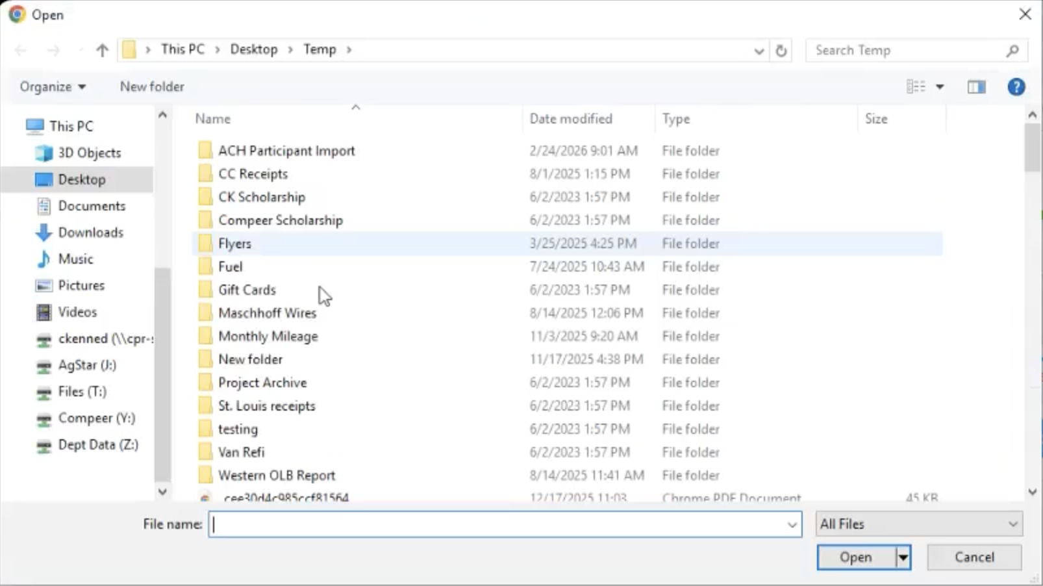The image size is (1043, 586).
Task: Click the Flyers folder icon
Action: (x=205, y=244)
